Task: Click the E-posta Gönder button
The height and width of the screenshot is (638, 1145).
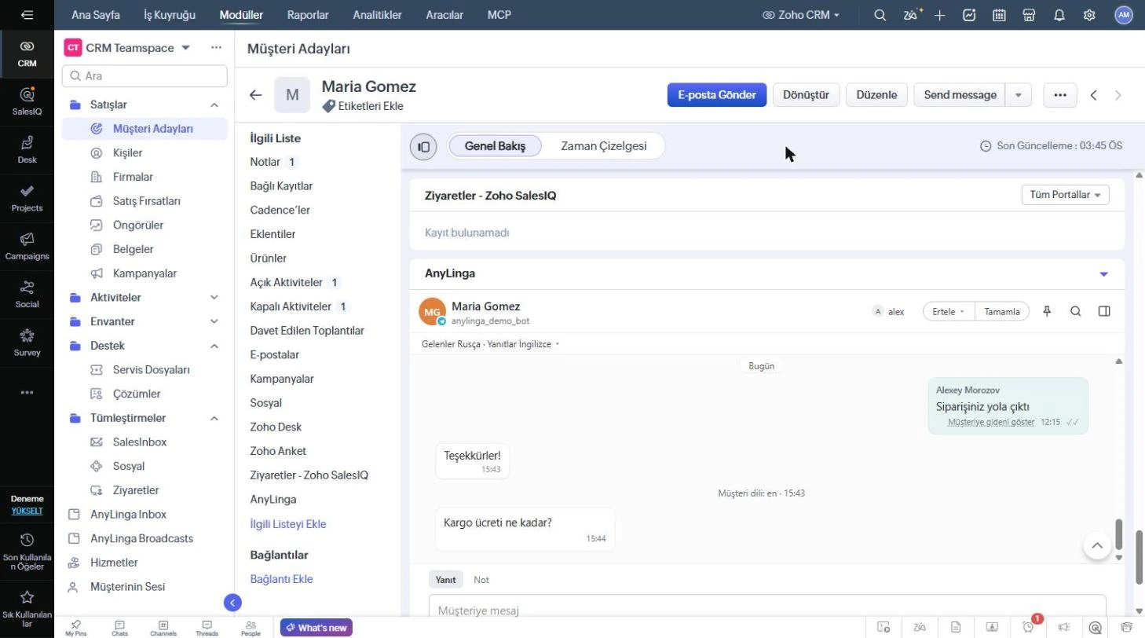Action: pyautogui.click(x=717, y=95)
